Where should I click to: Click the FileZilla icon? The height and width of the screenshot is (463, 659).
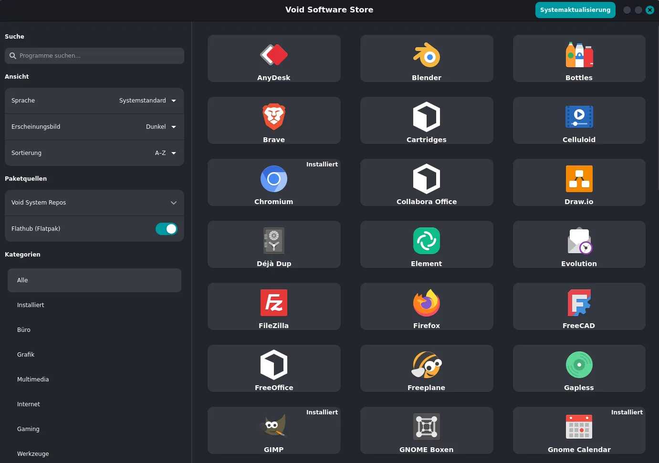click(274, 303)
